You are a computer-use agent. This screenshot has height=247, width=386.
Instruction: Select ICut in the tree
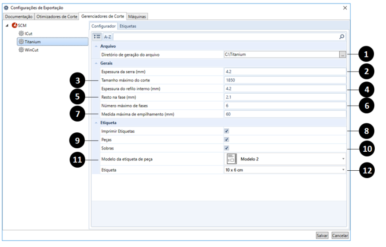tap(28, 34)
